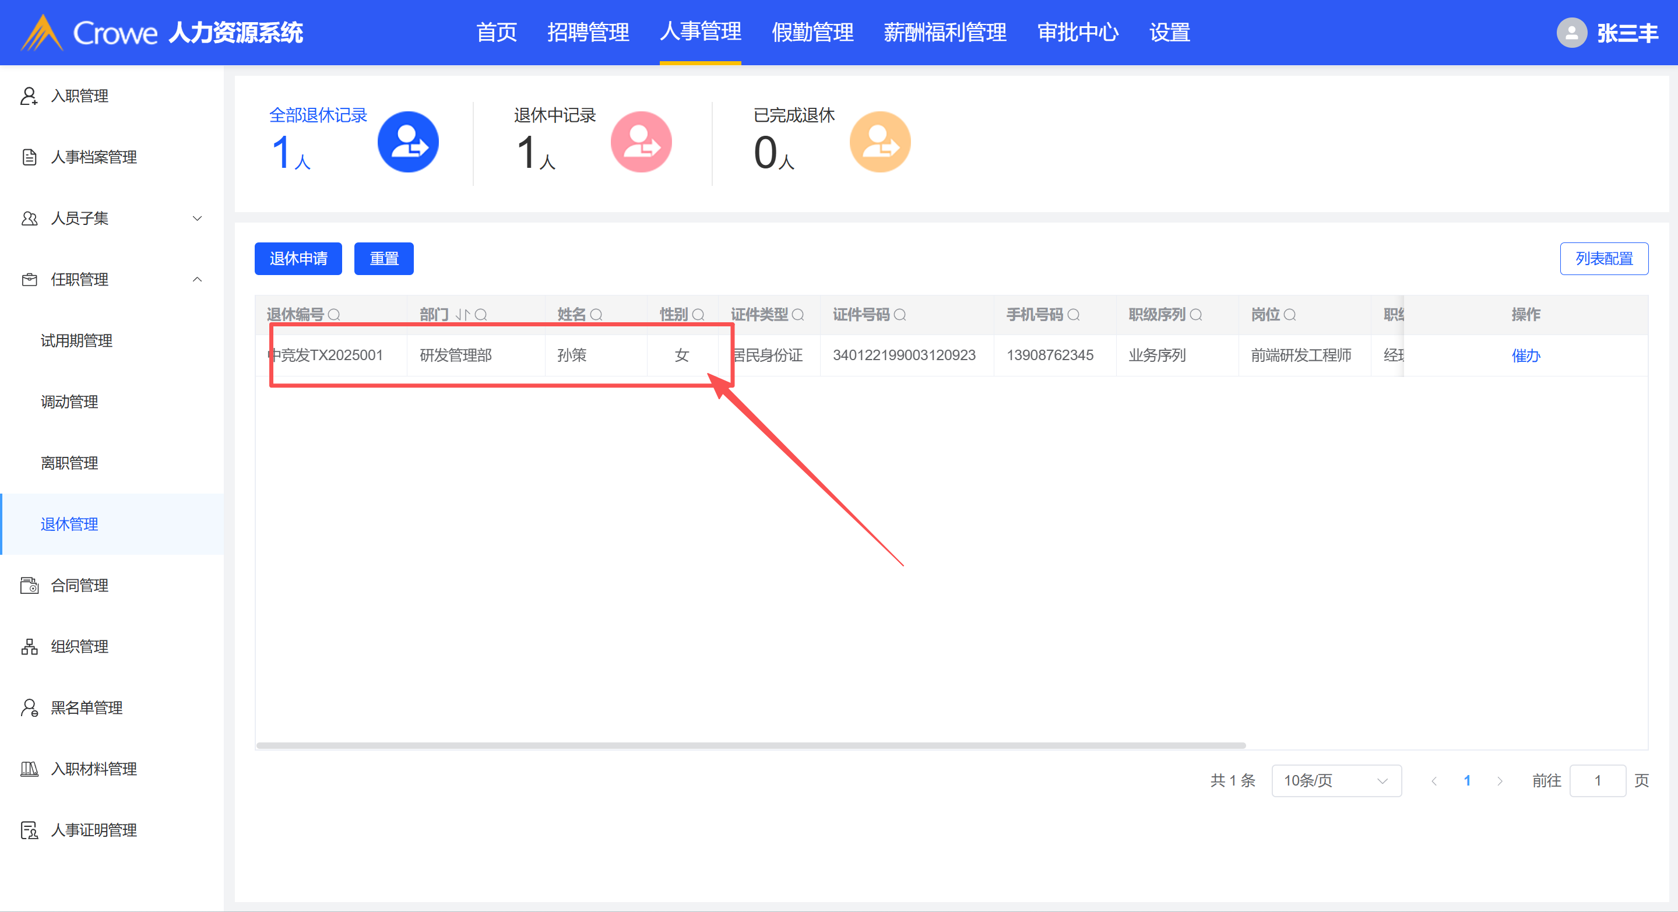1678x912 pixels.
Task: Click the 前往 page number input field
Action: pyautogui.click(x=1597, y=780)
